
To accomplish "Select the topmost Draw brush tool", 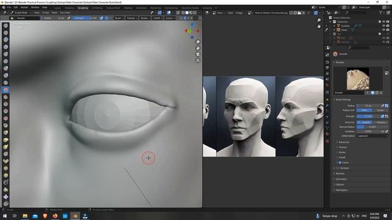I will pos(6,26).
